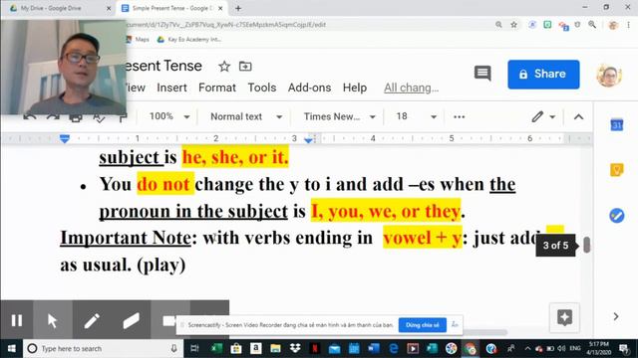Click the 'Ẩn' hide link in sharing bar
This screenshot has width=638, height=358.
coord(455,325)
